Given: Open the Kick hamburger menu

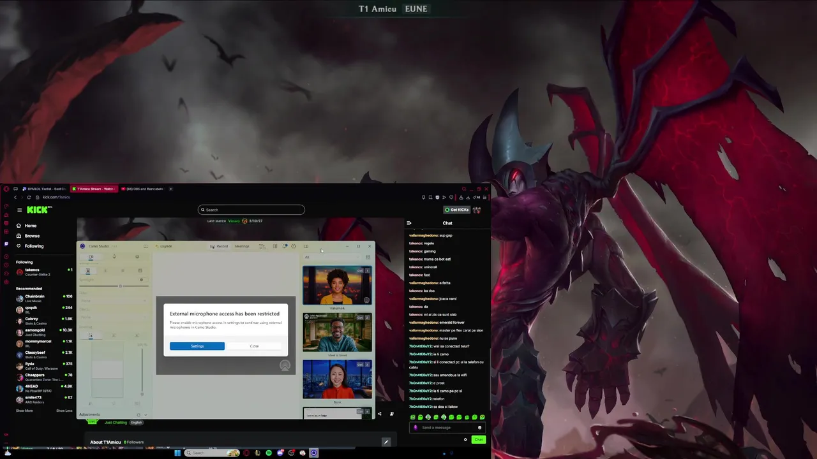Looking at the screenshot, I should click(19, 210).
